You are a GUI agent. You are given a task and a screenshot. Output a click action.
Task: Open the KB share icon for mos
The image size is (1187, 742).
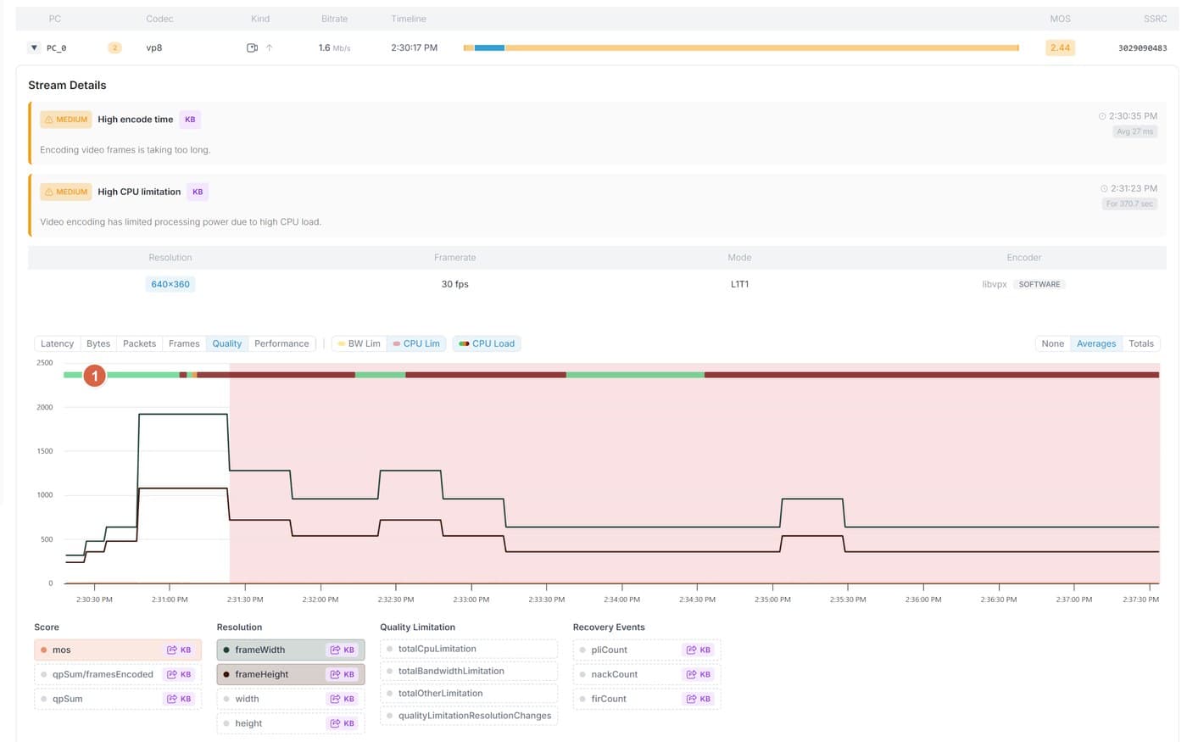coord(179,650)
